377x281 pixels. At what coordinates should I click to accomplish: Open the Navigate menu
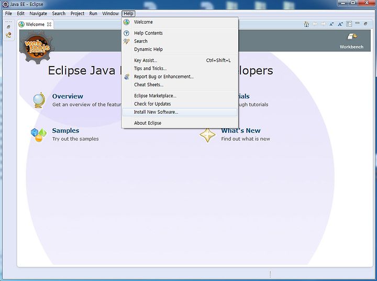38,14
